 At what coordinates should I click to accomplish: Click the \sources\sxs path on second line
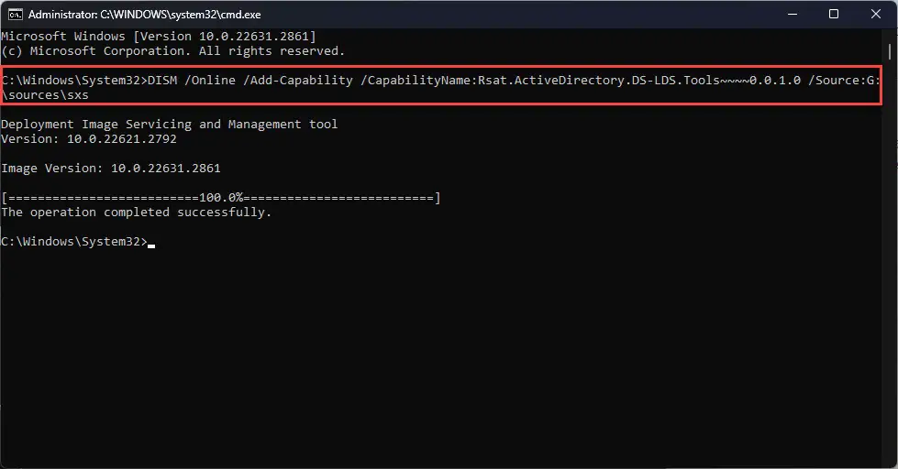pyautogui.click(x=45, y=95)
